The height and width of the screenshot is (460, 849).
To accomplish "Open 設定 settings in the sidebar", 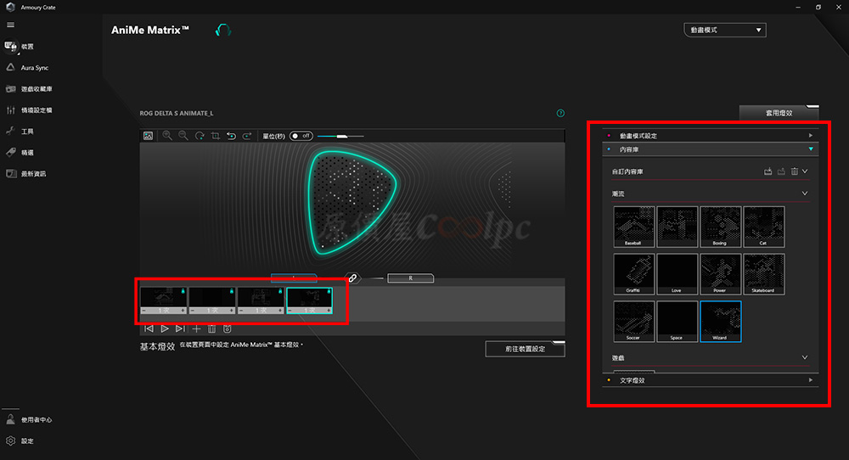I will click(x=20, y=441).
